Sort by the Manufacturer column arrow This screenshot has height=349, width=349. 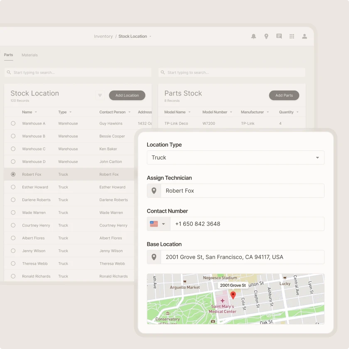pyautogui.click(x=268, y=112)
